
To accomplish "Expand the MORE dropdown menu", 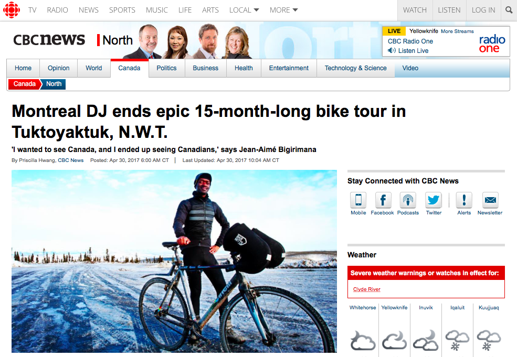I will click(283, 10).
